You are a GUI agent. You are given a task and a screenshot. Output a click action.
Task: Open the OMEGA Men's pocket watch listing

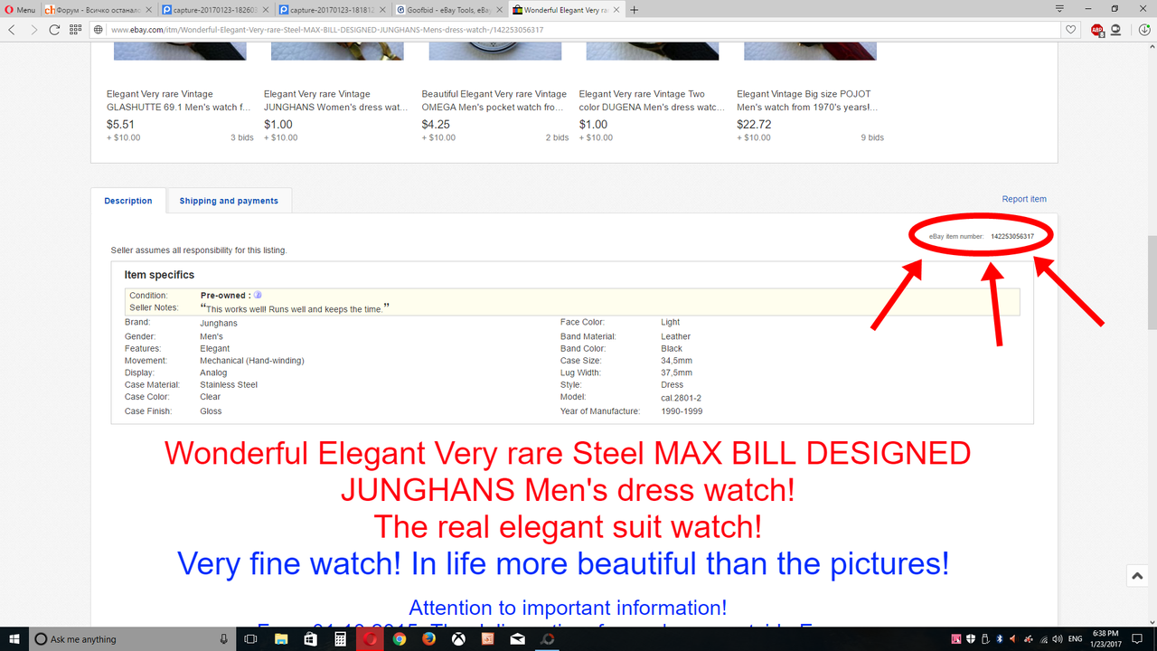pyautogui.click(x=494, y=100)
